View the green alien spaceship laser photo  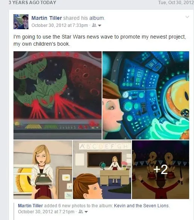pyautogui.click(x=58, y=95)
